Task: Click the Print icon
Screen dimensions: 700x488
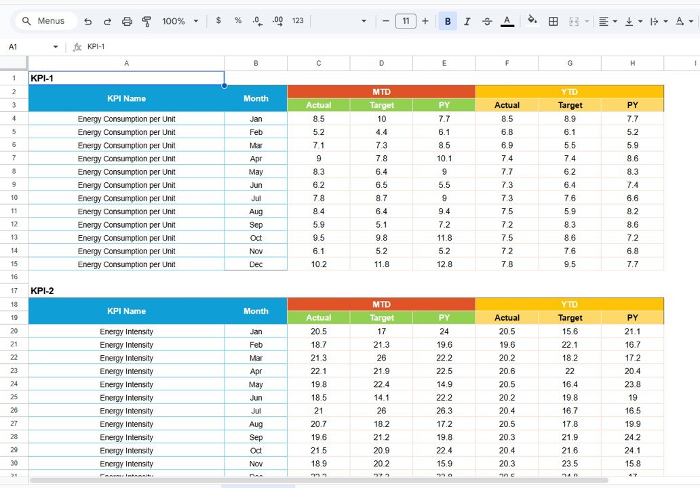Action: (x=127, y=21)
